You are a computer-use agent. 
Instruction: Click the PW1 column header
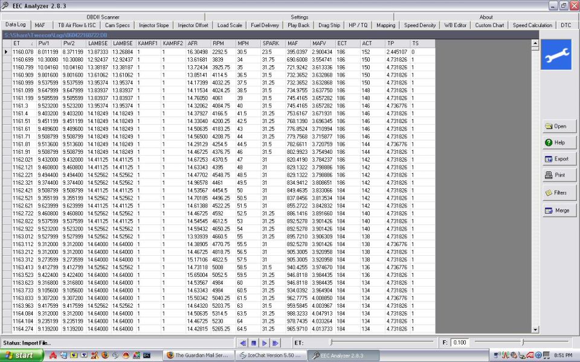point(48,43)
